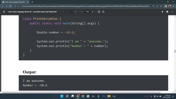View site information File icon
The image size is (176, 99).
pos(17,6)
